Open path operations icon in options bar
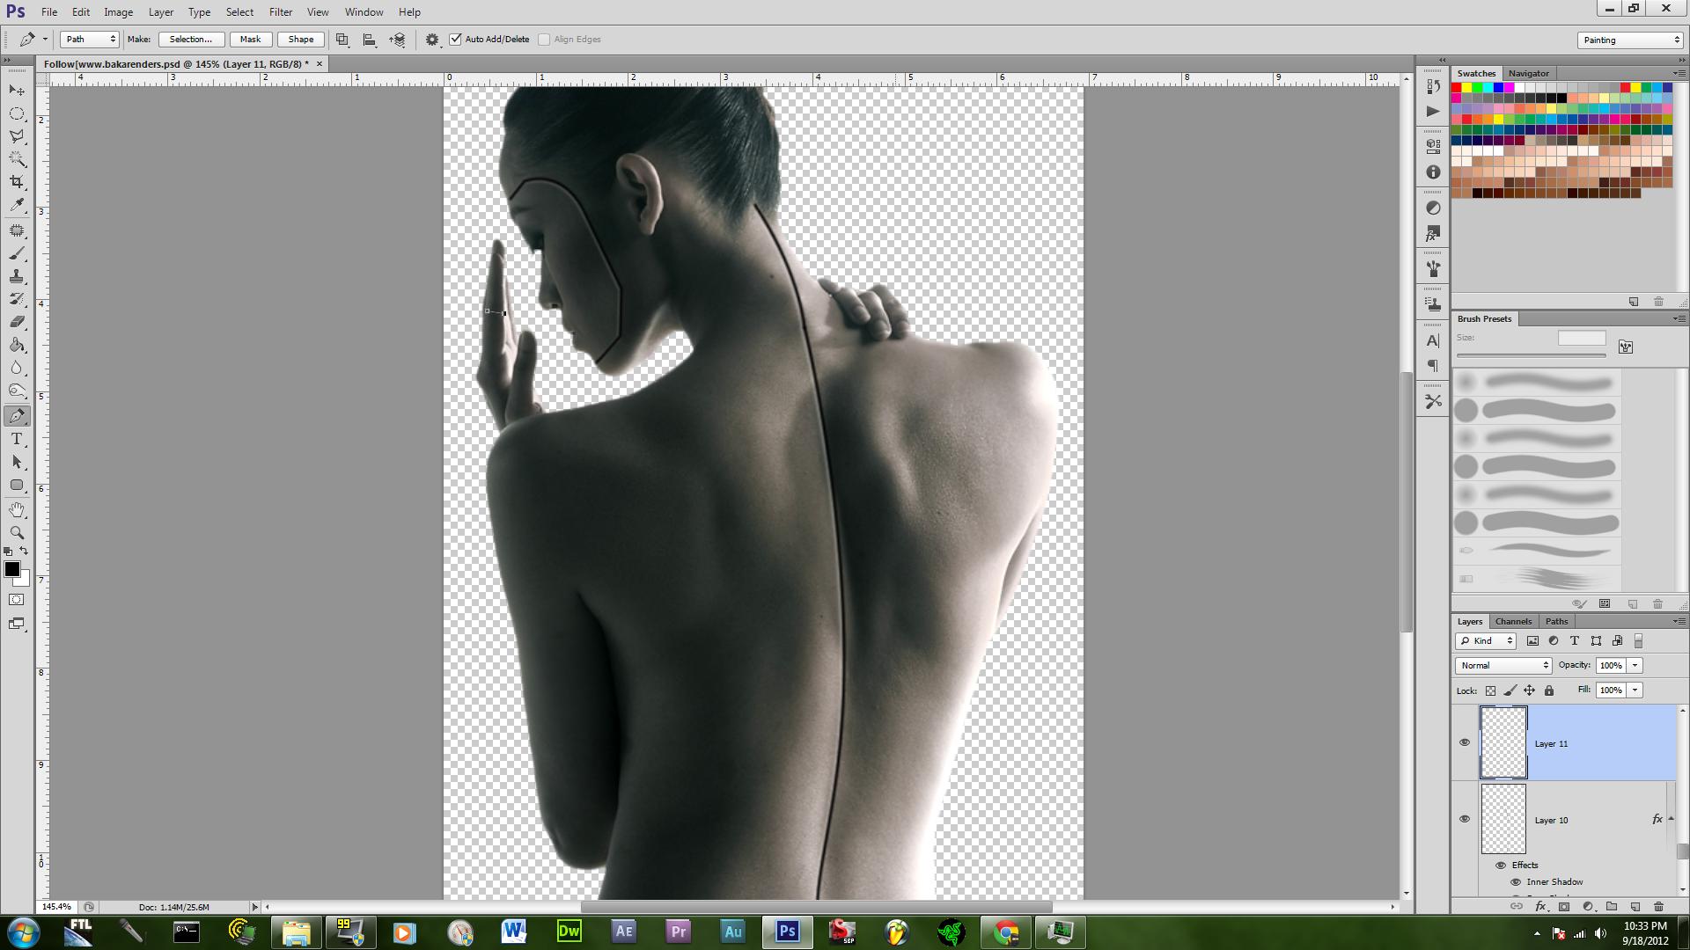 coord(342,40)
